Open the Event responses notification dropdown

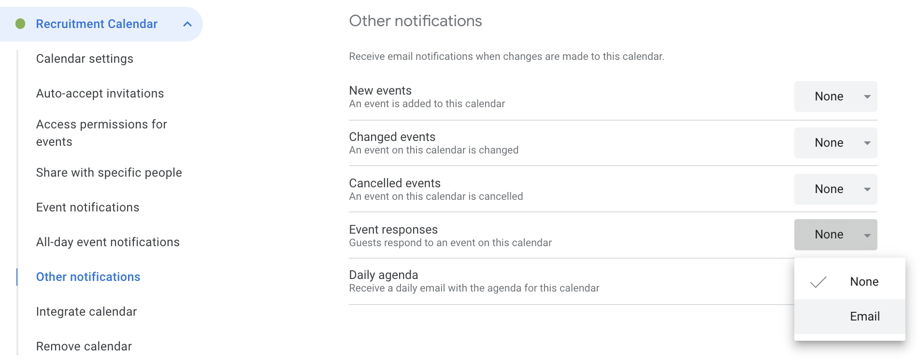tap(835, 235)
